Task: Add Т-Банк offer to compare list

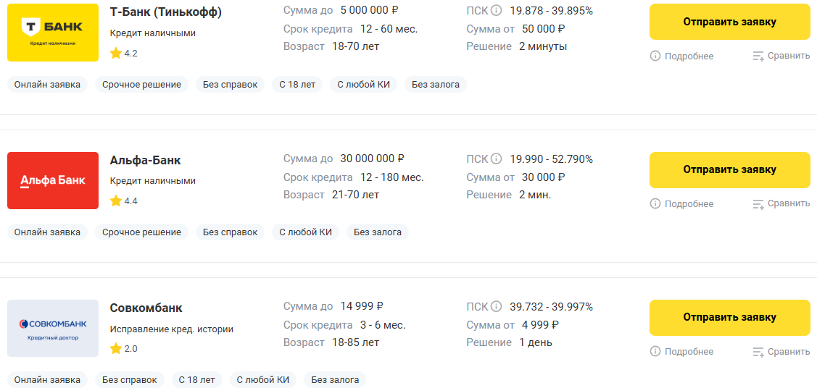Action: (781, 56)
